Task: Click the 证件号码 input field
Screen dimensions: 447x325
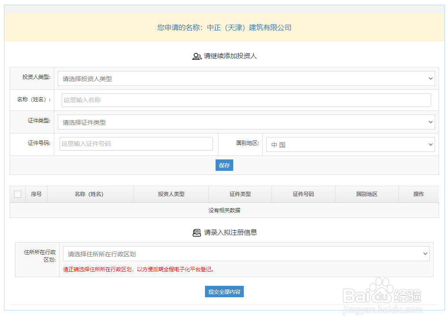Action: pyautogui.click(x=136, y=144)
